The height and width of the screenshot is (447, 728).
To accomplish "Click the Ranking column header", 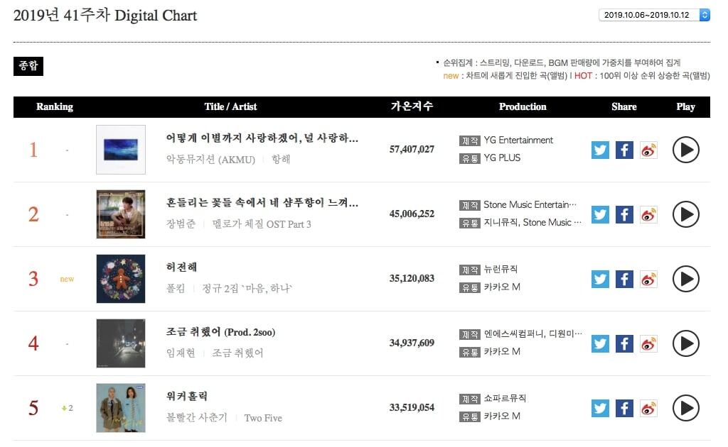I will (x=55, y=106).
